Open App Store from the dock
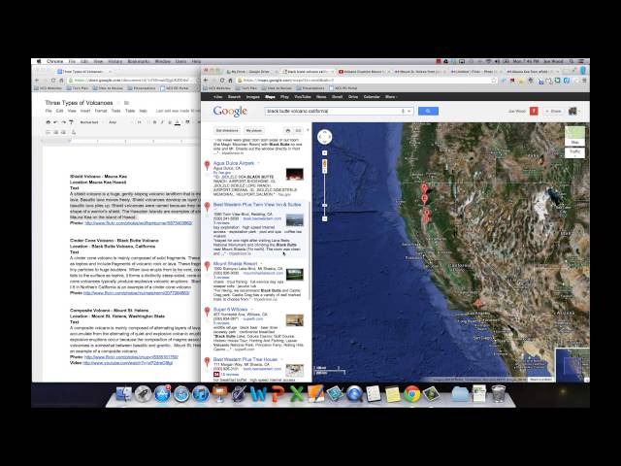The image size is (621, 466). tap(162, 394)
